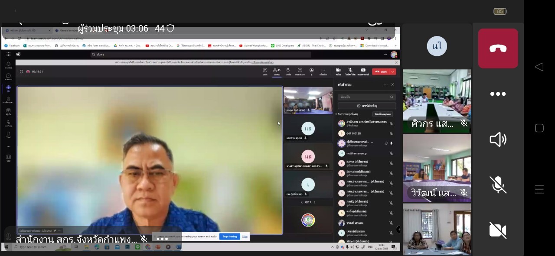The image size is (555, 256).
Task: Open the นใ avatar circle on the mobile call screen
Action: point(437,46)
